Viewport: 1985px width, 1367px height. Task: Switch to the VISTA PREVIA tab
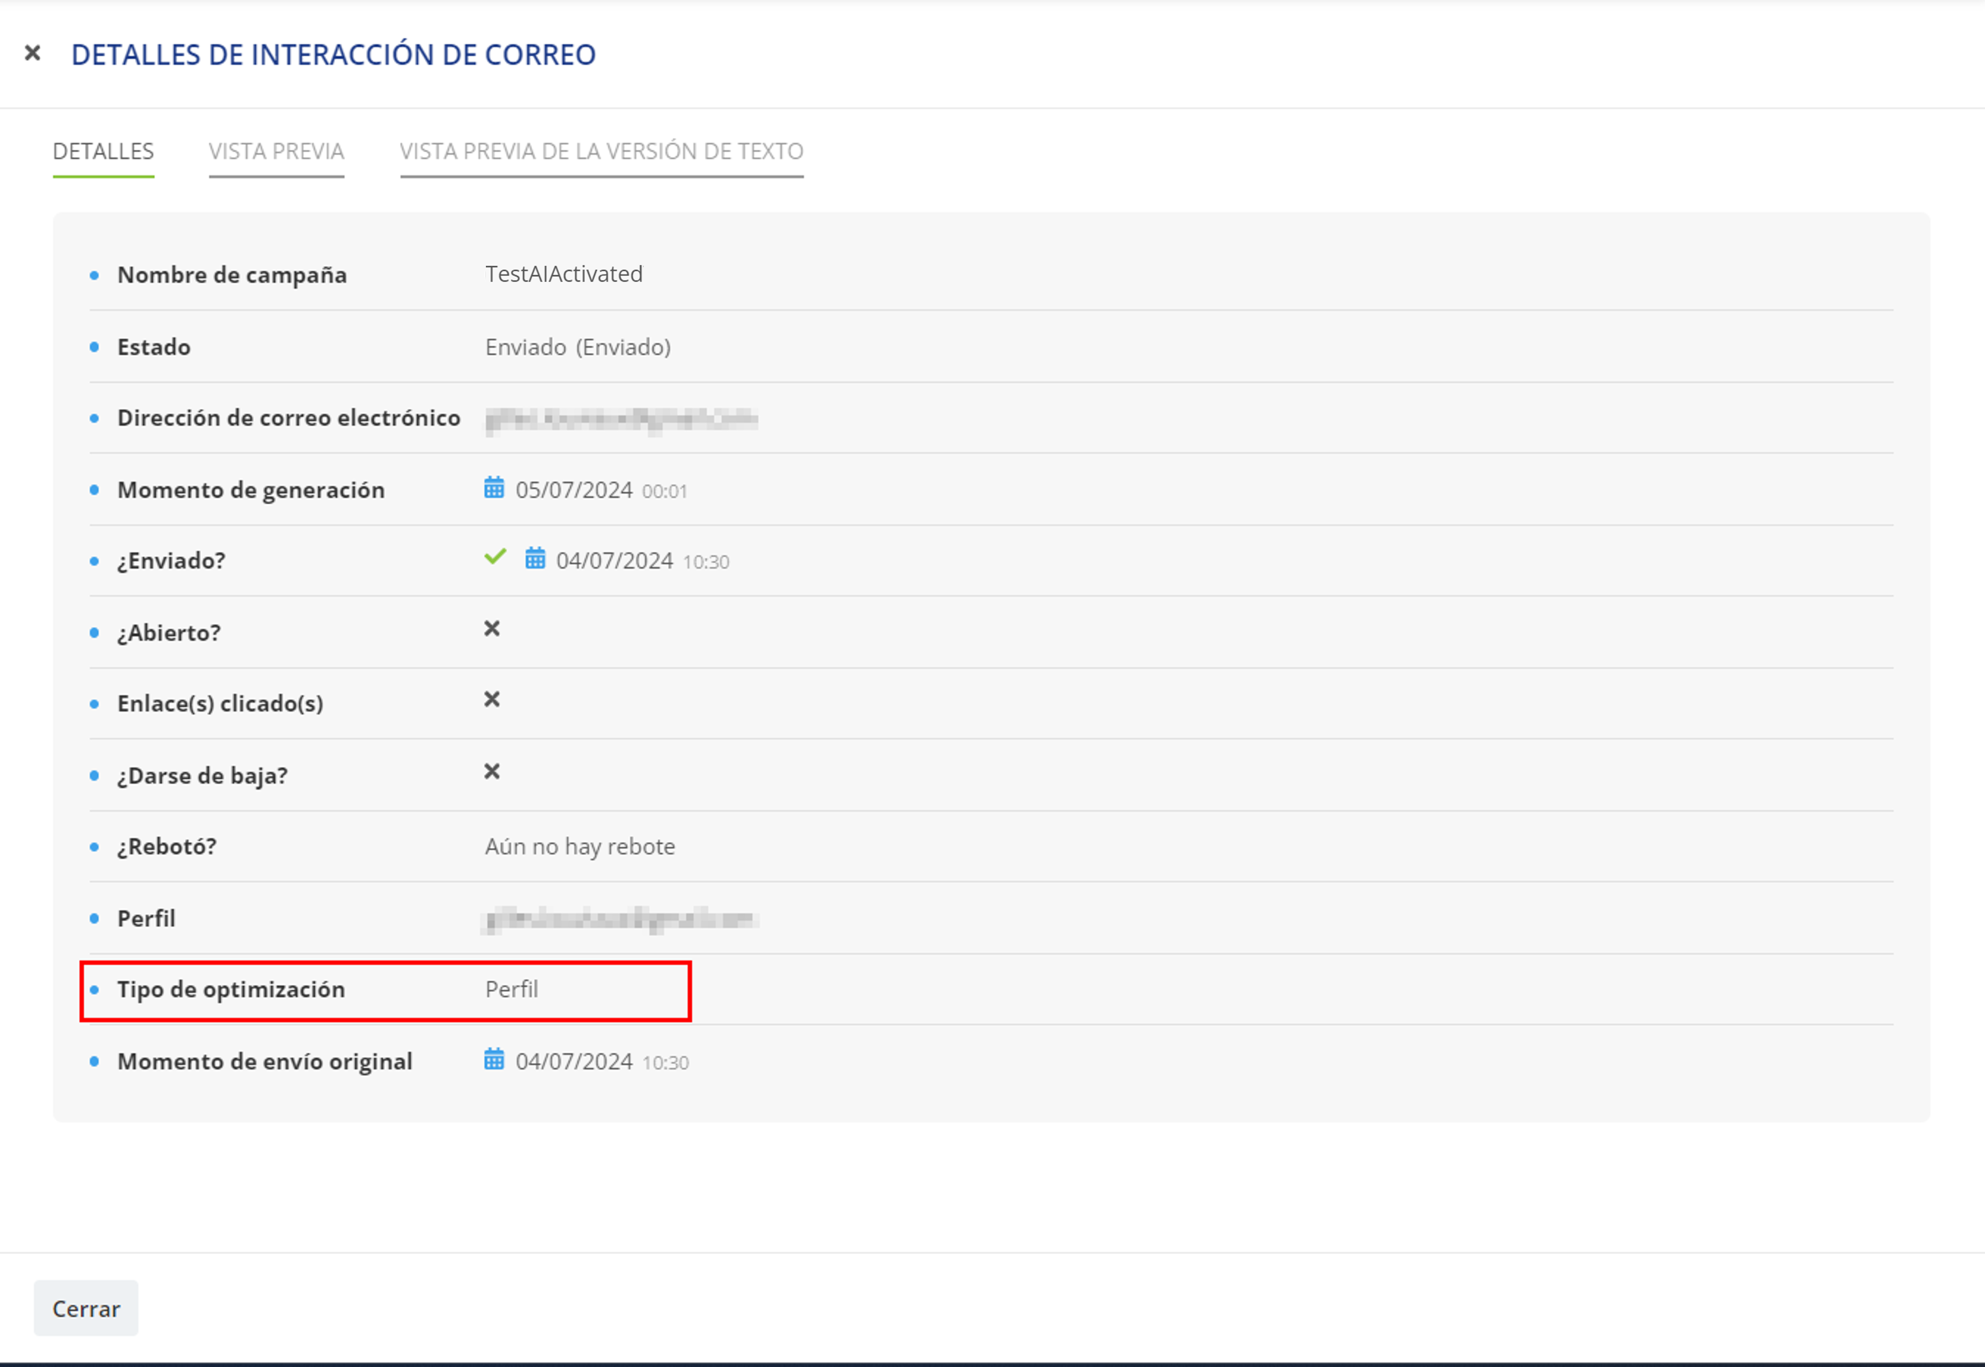pos(277,151)
